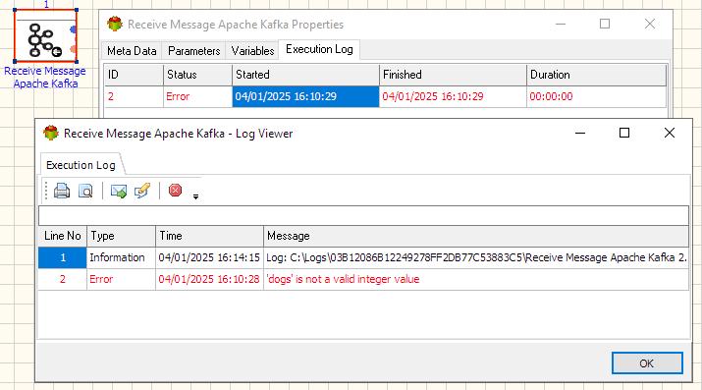This screenshot has height=390, width=702.
Task: Click the ID cell showing 2
Action: pyautogui.click(x=134, y=96)
